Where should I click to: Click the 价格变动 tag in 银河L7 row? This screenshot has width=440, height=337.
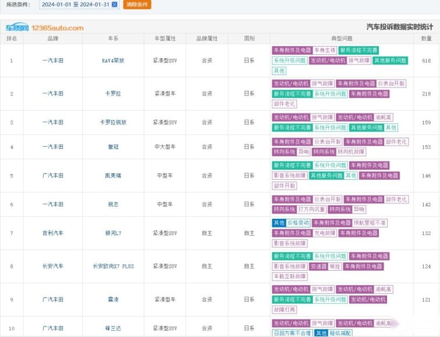click(299, 223)
